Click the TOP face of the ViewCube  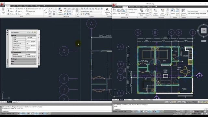click(x=204, y=31)
